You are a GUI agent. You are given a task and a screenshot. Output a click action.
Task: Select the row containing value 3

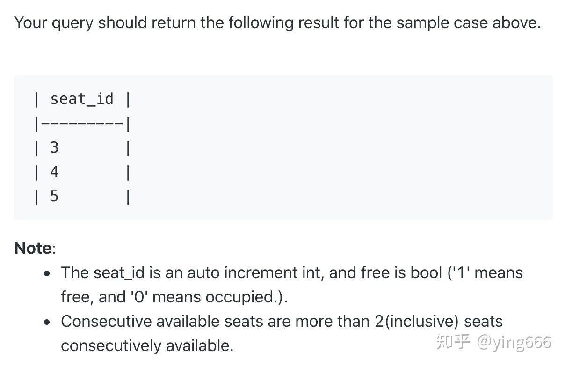[82, 147]
